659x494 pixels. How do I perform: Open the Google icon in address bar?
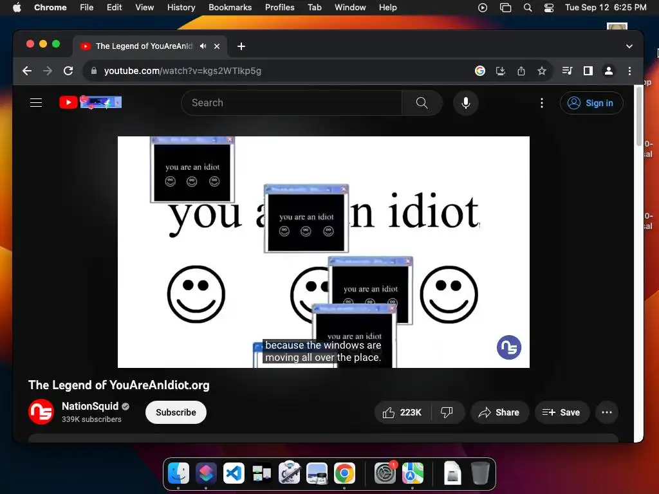[x=479, y=71]
